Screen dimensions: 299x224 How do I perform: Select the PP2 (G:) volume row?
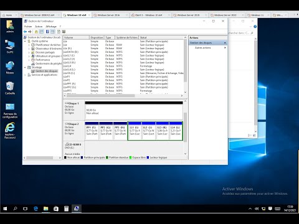pos(123,87)
